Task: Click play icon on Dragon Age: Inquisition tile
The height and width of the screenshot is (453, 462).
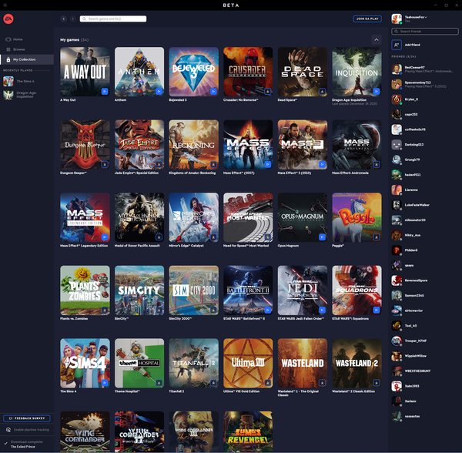Action: tap(377, 92)
